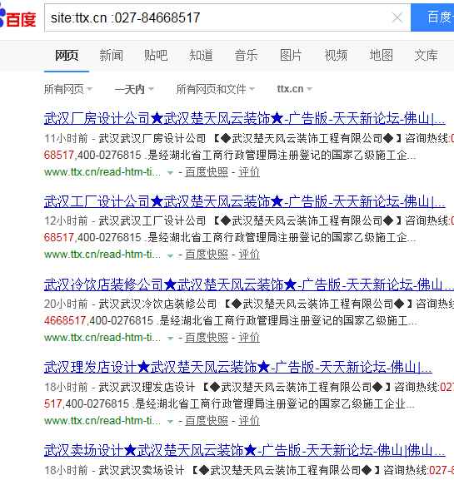Click URL of 武汉冷饮店装修公司 result
The height and width of the screenshot is (480, 454).
(102, 338)
